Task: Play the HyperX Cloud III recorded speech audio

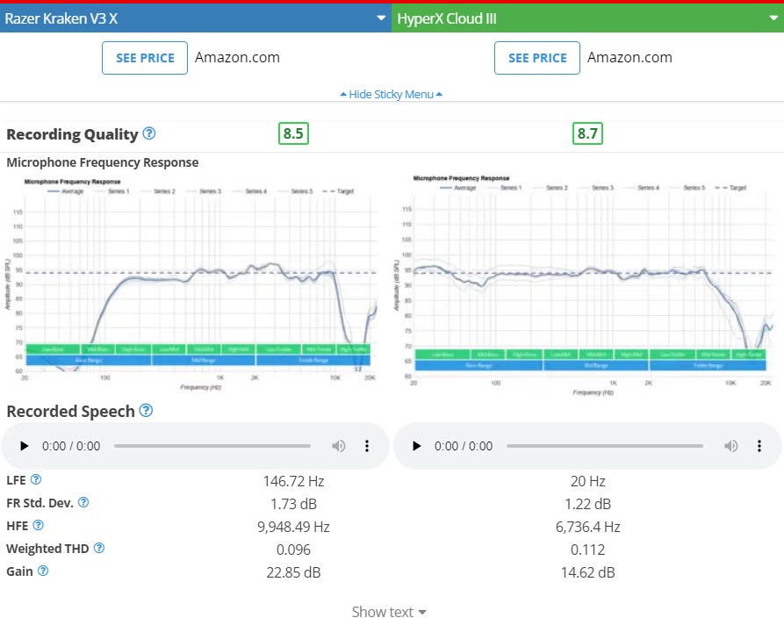Action: coord(416,446)
